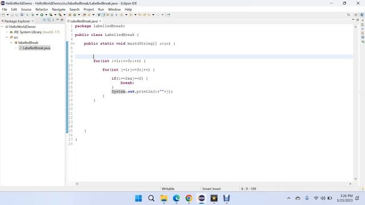This screenshot has height=205, width=365.
Task: Expand the JRE System Library node
Action: click(x=7, y=32)
